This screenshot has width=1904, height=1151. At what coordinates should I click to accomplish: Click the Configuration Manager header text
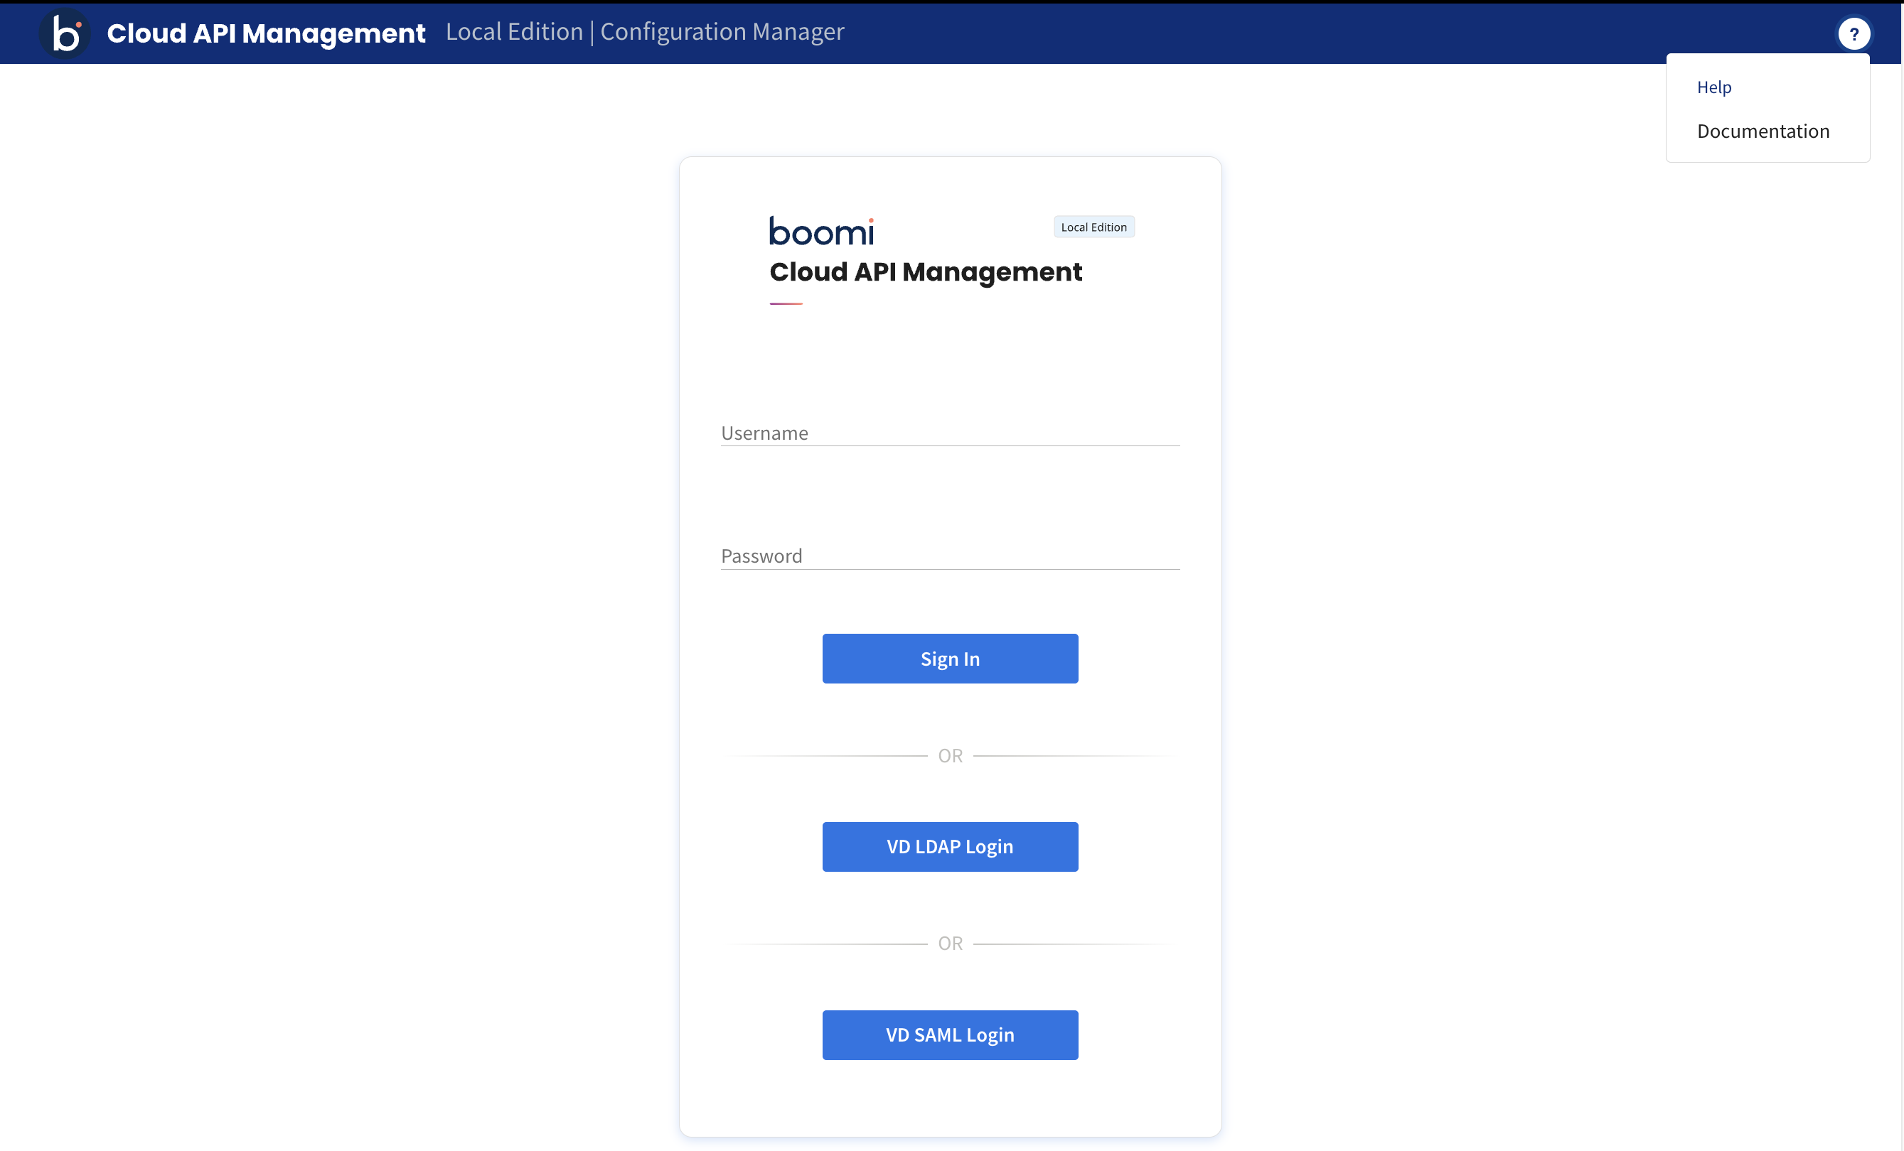722,32
